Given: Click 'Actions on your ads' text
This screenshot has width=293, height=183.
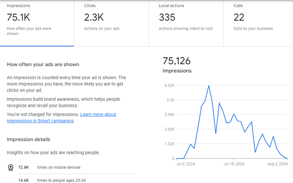Looking at the screenshot, I should 101,29.
